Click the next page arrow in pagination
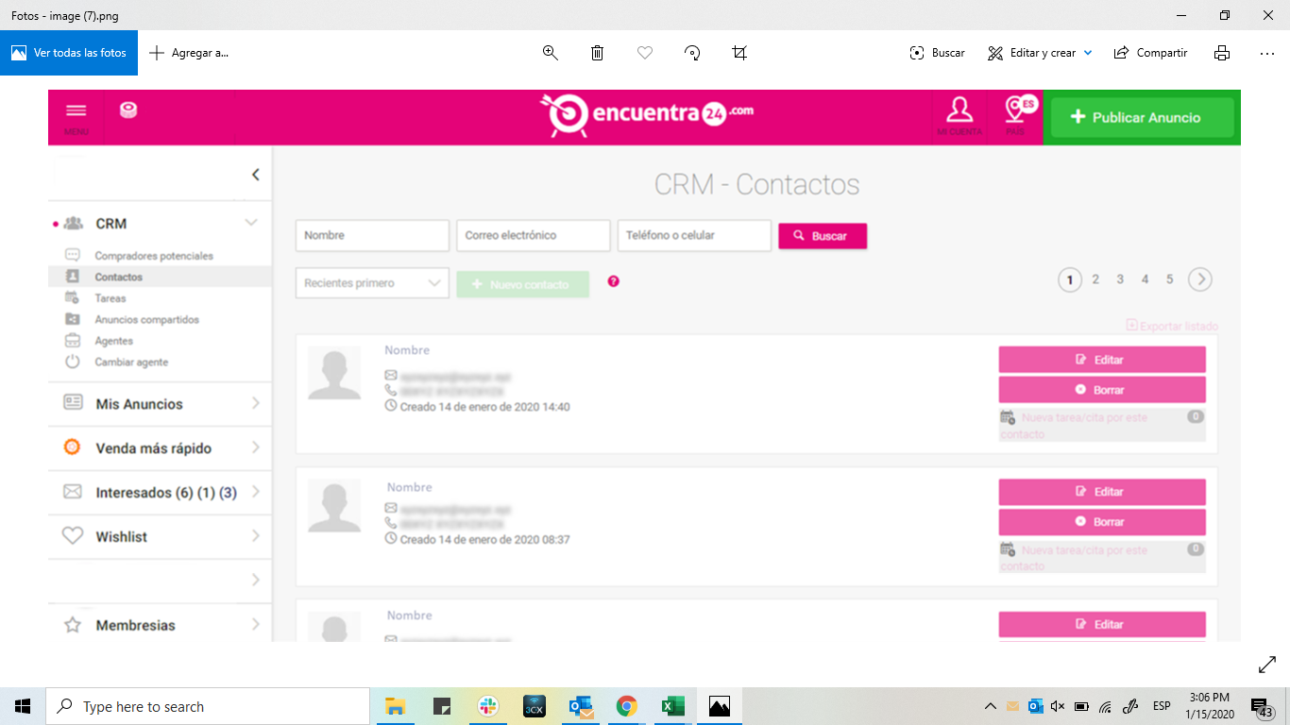The image size is (1290, 725). tap(1200, 279)
